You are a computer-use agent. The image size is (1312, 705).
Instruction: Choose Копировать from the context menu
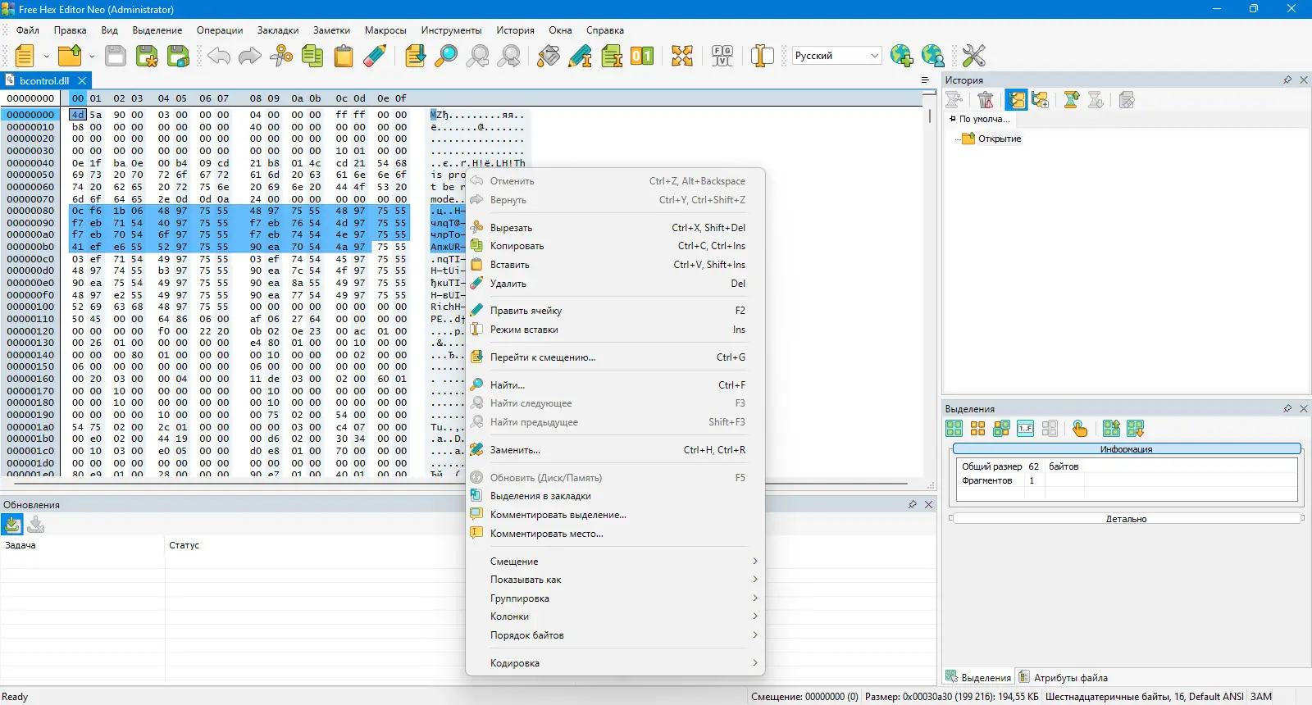(517, 246)
